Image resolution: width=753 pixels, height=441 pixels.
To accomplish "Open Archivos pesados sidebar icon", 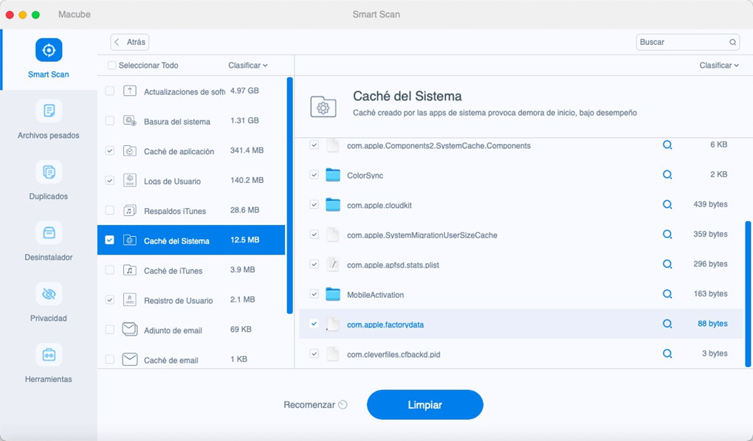I will (x=49, y=111).
